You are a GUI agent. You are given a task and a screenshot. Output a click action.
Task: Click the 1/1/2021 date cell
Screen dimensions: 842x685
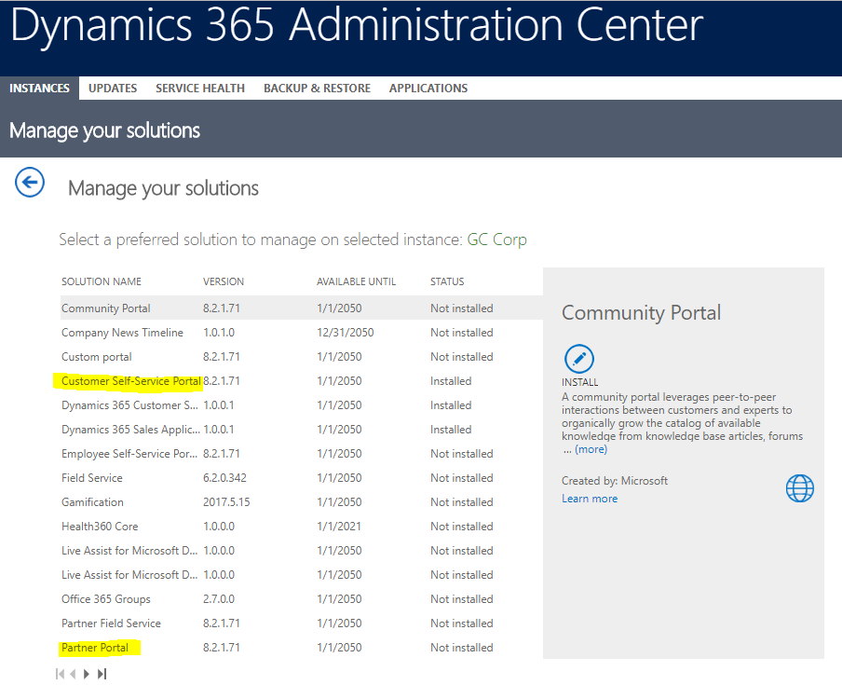click(x=339, y=526)
